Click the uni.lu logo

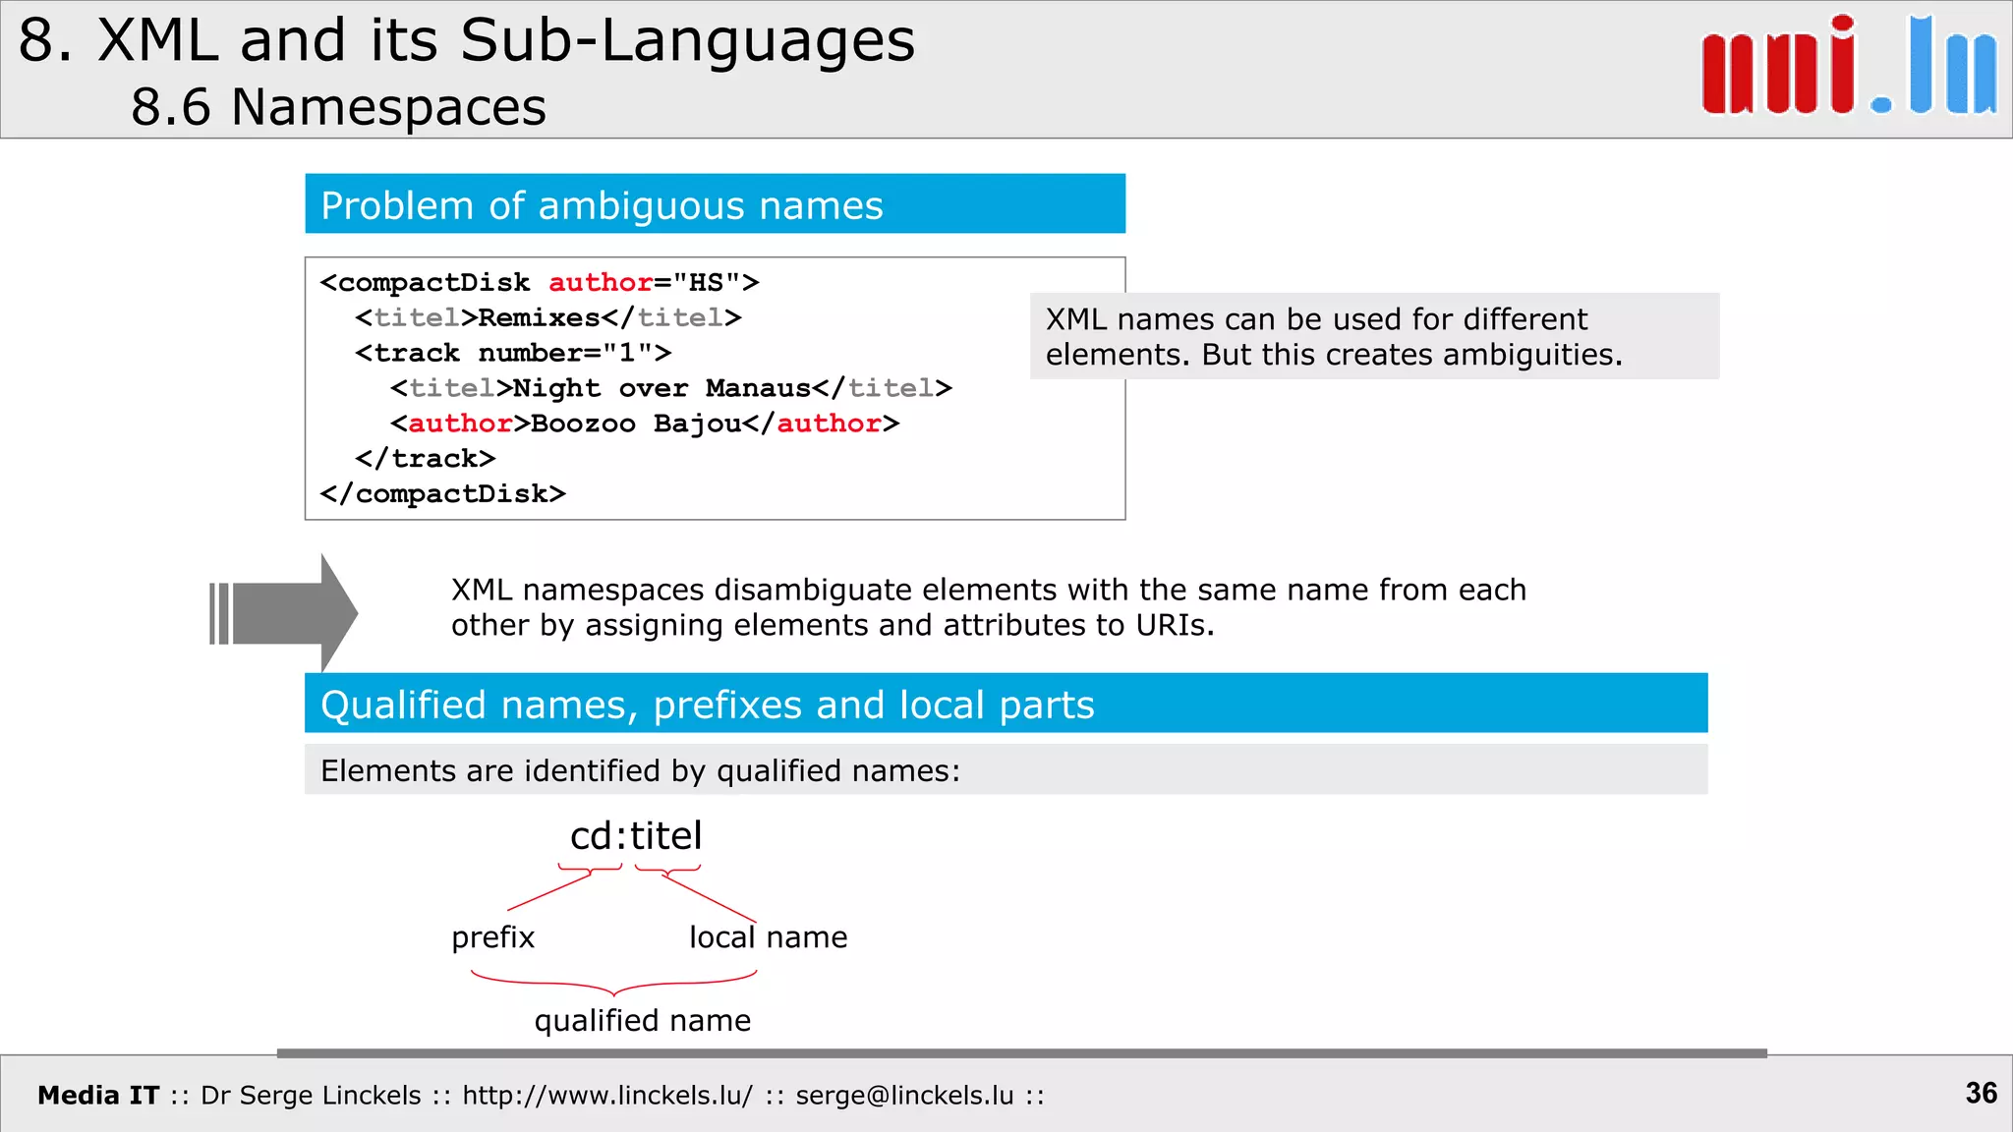tap(1850, 65)
